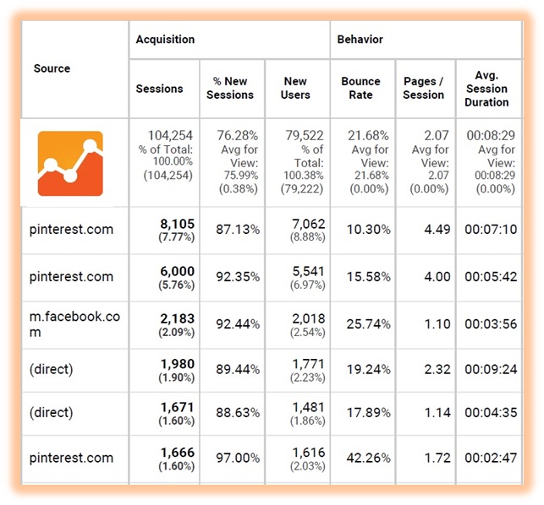Open the pinterest.com source with 1,666 sessions

(x=71, y=458)
